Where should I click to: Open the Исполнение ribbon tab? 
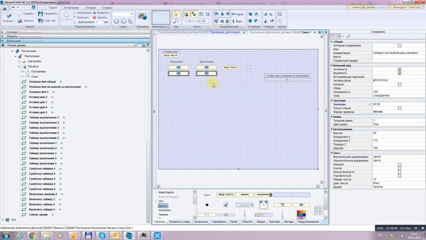click(71, 7)
